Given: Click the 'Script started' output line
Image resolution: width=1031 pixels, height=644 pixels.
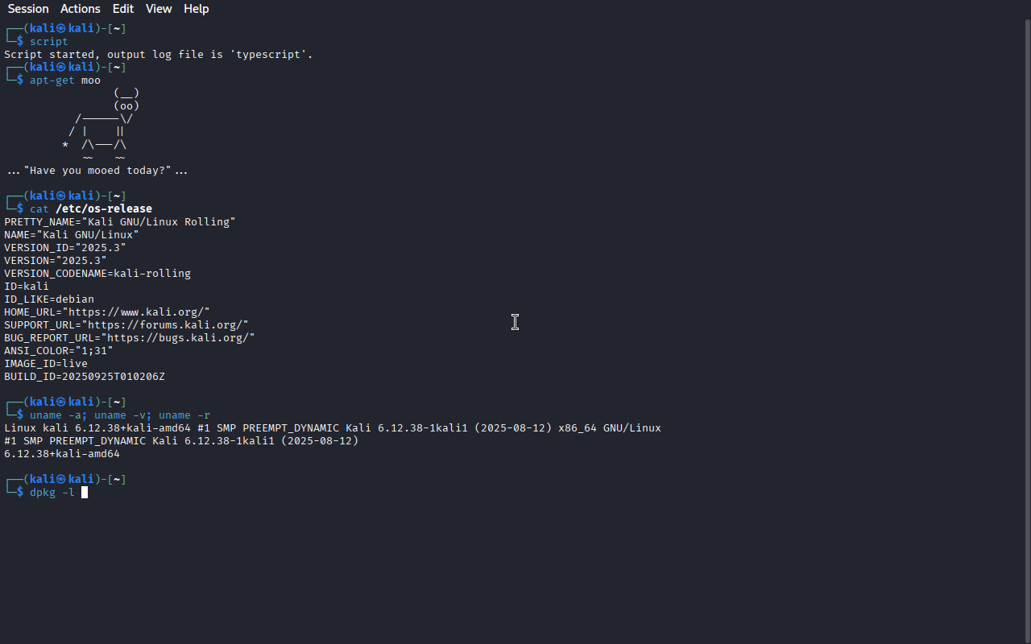Looking at the screenshot, I should point(159,54).
